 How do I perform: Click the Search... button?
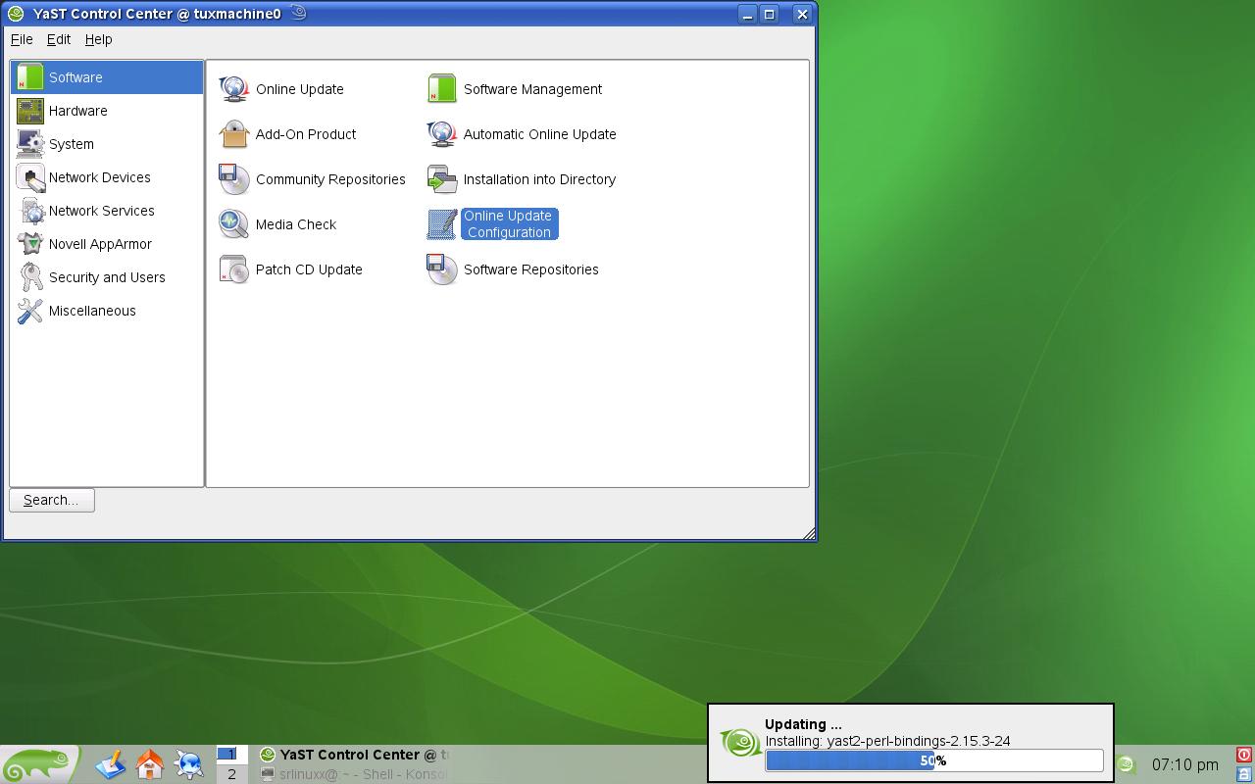tap(52, 500)
